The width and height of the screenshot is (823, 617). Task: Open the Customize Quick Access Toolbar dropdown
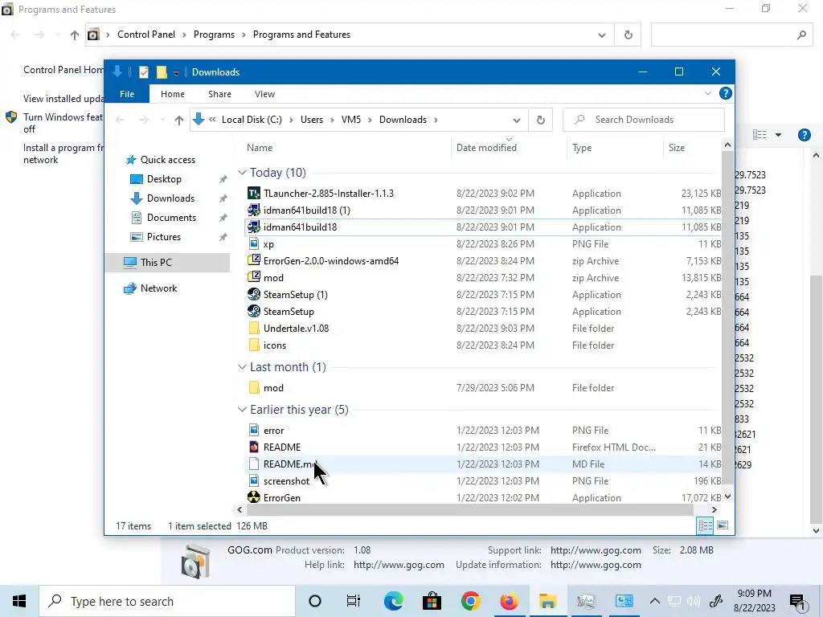click(176, 73)
